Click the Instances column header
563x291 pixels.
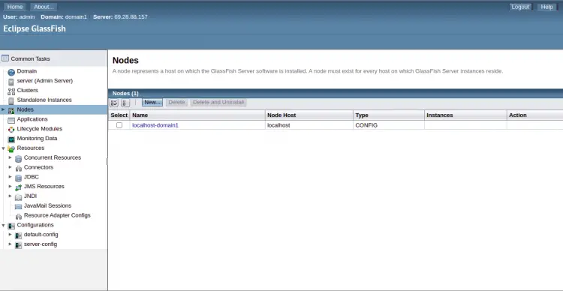(x=465, y=115)
